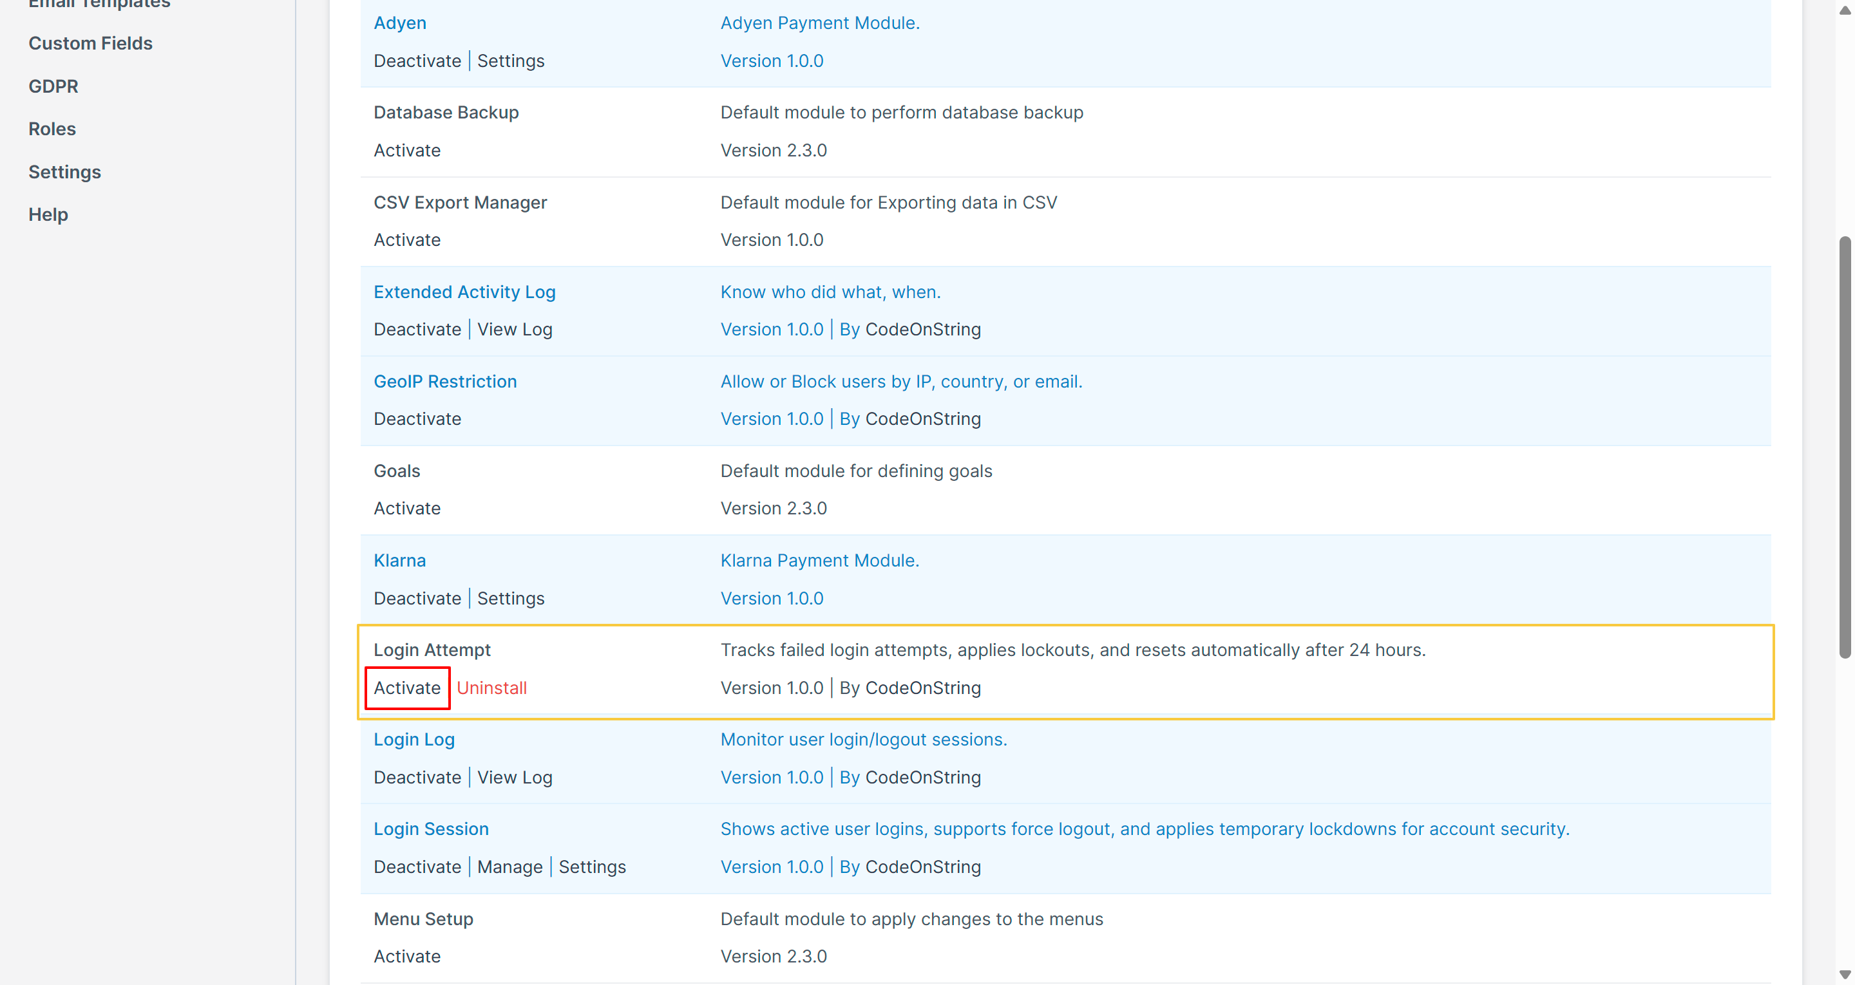Open Help sidebar item
Screen dimensions: 1855x985
pos(48,214)
